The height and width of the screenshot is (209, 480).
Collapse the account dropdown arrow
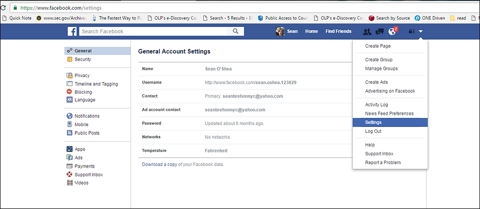(x=421, y=31)
